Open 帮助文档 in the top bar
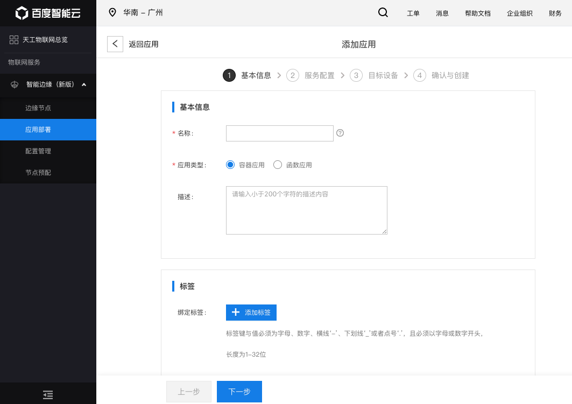The image size is (572, 404). click(x=477, y=13)
